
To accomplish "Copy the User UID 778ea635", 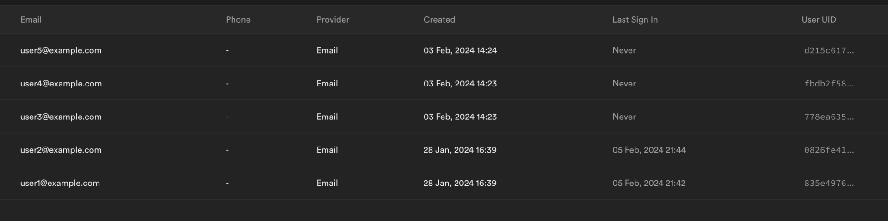I will pos(829,117).
